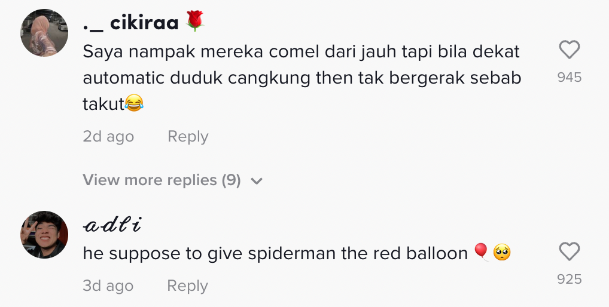The width and height of the screenshot is (609, 307).
Task: Like adli's red balloon comment
Action: 569,252
